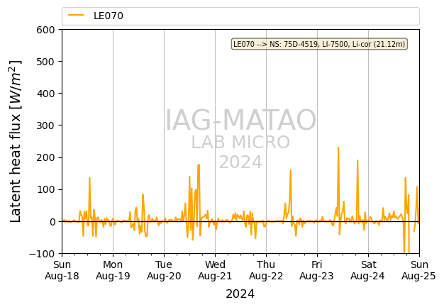The image size is (444, 307).
Task: Select the y-axis title 'Latent heat flux [W/m²]'
Action: (16, 141)
